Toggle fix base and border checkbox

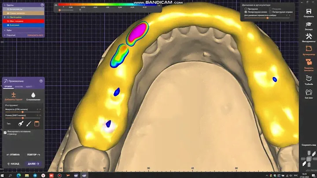pyautogui.click(x=5, y=132)
